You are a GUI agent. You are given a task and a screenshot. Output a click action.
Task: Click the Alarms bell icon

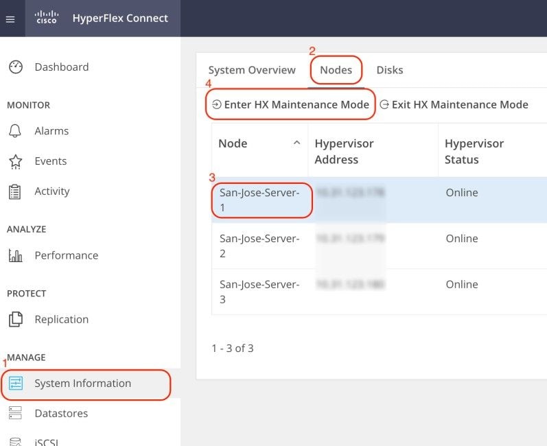[x=15, y=131]
